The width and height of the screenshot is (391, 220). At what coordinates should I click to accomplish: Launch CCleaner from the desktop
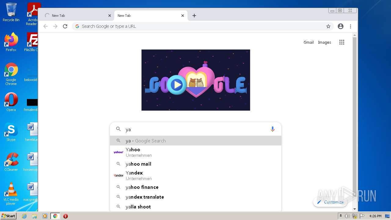click(11, 162)
